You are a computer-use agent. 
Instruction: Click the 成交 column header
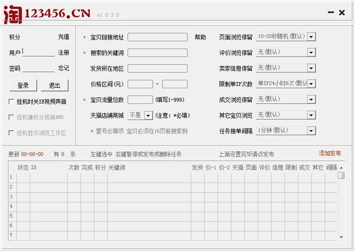tap(304, 167)
